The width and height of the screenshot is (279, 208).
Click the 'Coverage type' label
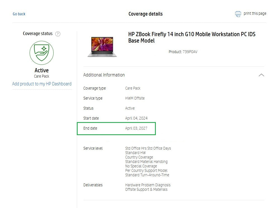[x=94, y=88]
